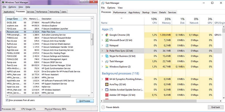Screen dimensions: 225x112
Task: Switch to the Networking tab
Action: click(x=54, y=12)
